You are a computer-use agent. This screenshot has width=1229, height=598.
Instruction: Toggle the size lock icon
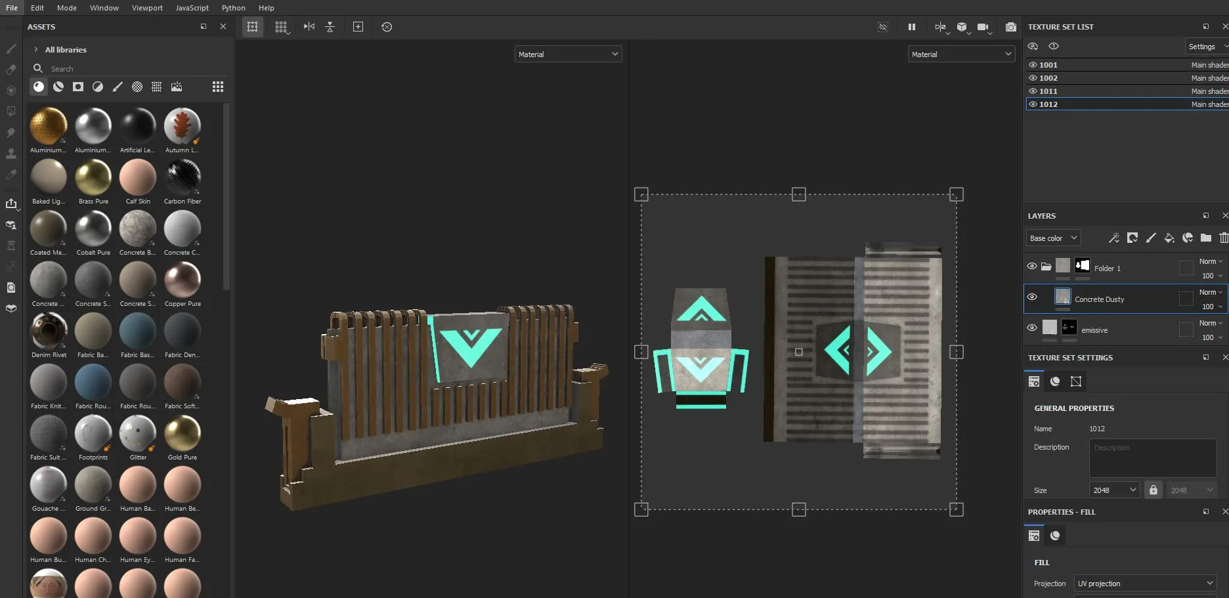click(1153, 490)
